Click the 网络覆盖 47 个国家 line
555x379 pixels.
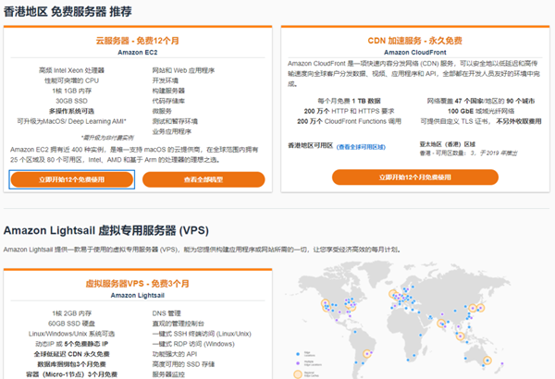481,101
